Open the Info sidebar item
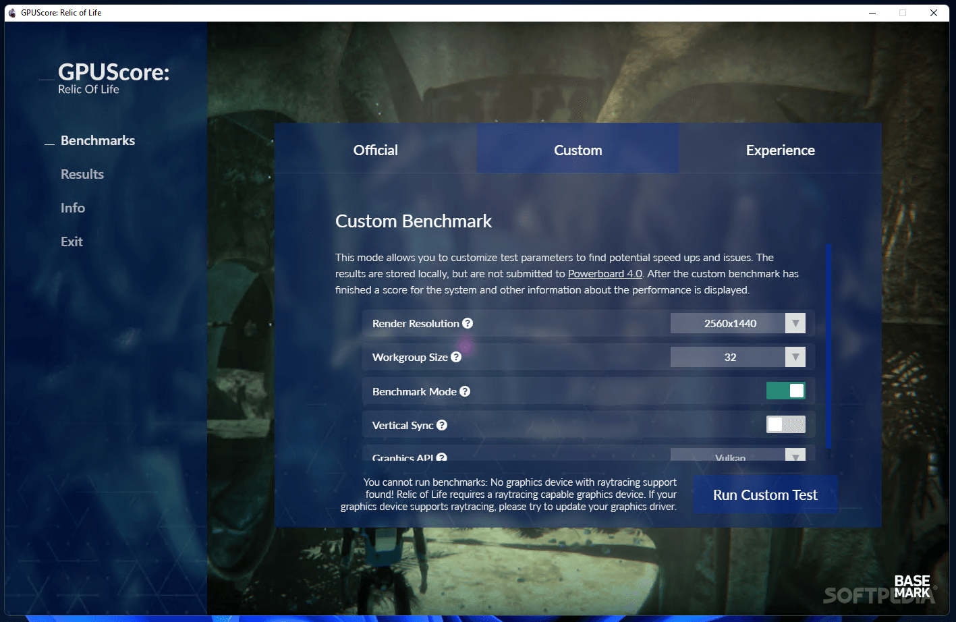This screenshot has height=622, width=956. [73, 208]
